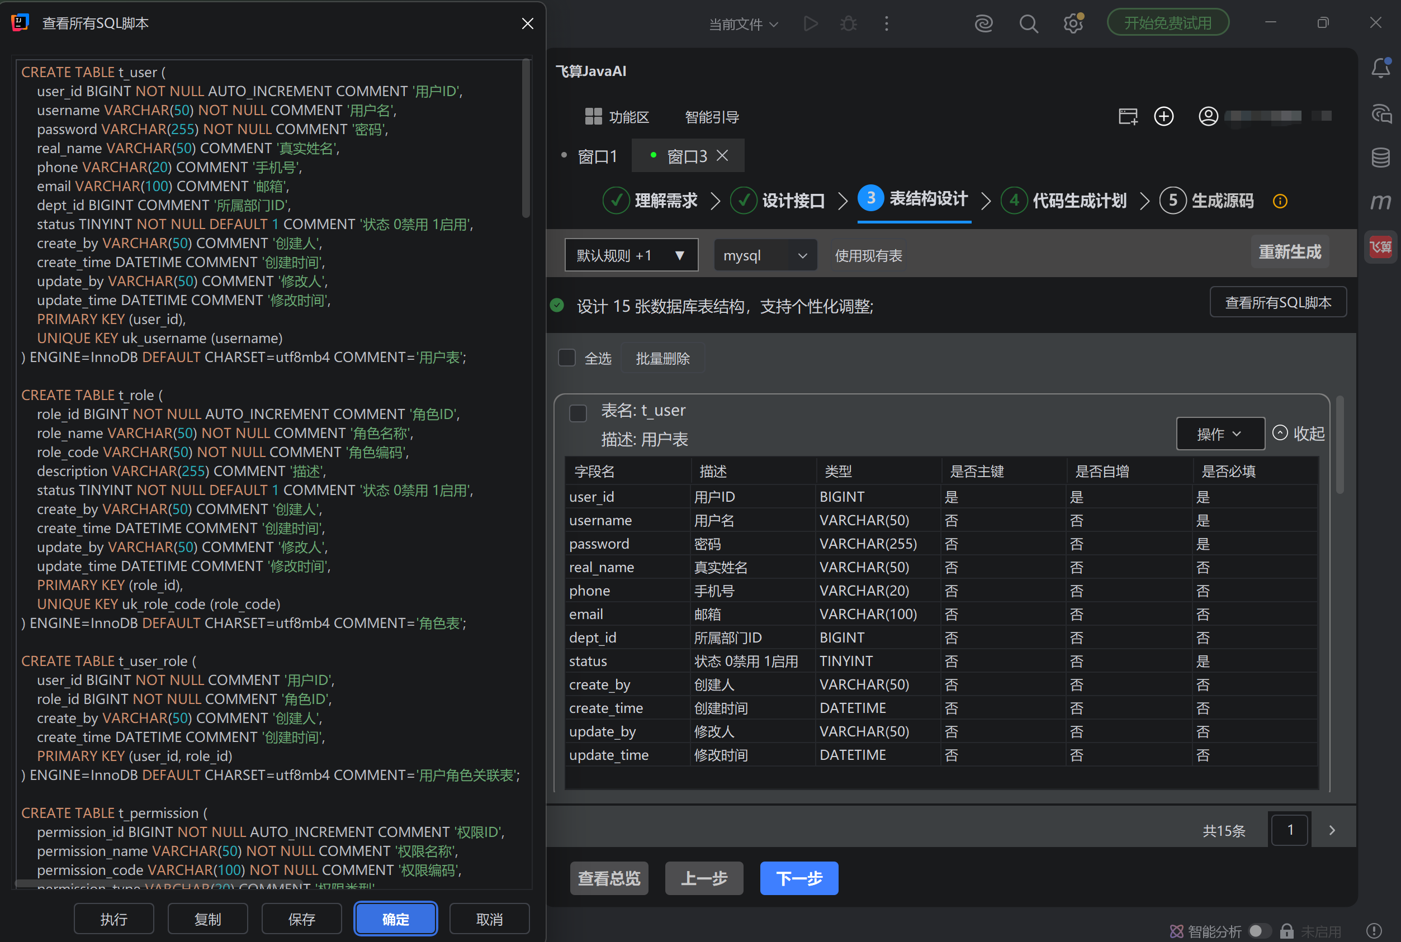1401x942 pixels.
Task: Go to step 代码生成计划
Action: pyautogui.click(x=1063, y=201)
